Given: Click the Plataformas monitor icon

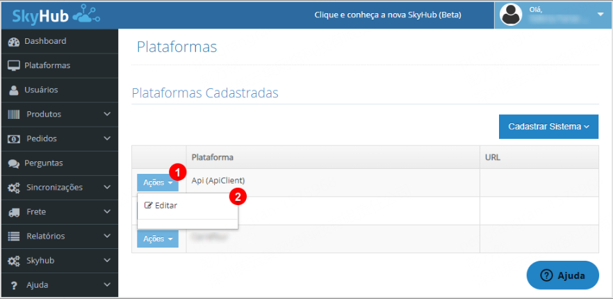Looking at the screenshot, I should click(x=14, y=66).
